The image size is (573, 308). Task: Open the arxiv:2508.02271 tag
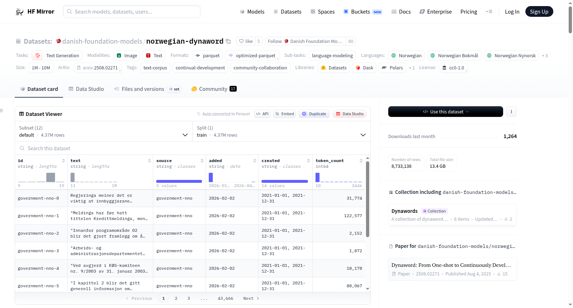(97, 68)
